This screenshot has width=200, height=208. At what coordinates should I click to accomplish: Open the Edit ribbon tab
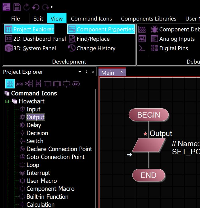pyautogui.click(x=38, y=18)
